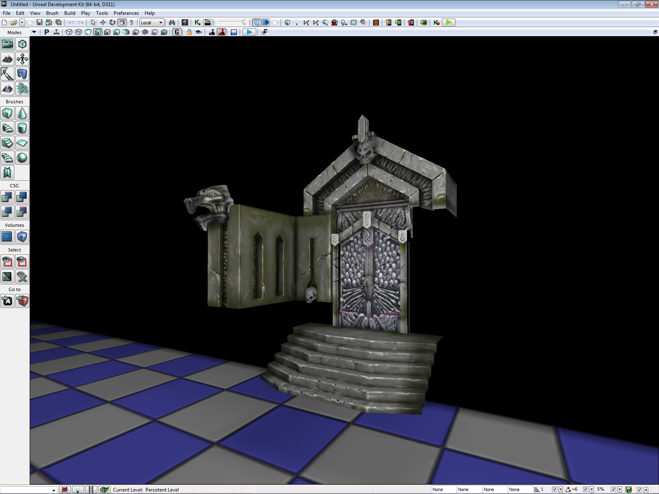This screenshot has height=494, width=659.
Task: Open the File menu
Action: tap(7, 13)
